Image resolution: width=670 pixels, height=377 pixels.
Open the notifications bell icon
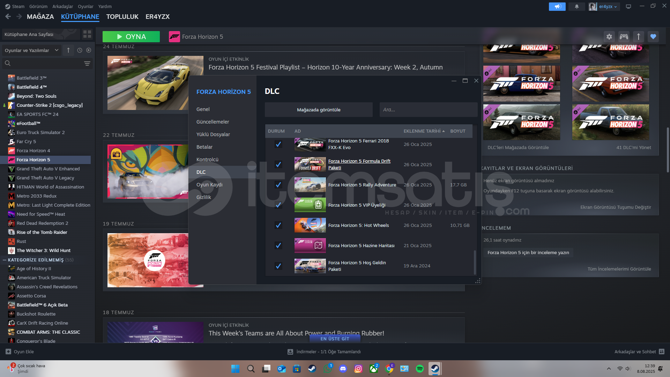tap(576, 6)
